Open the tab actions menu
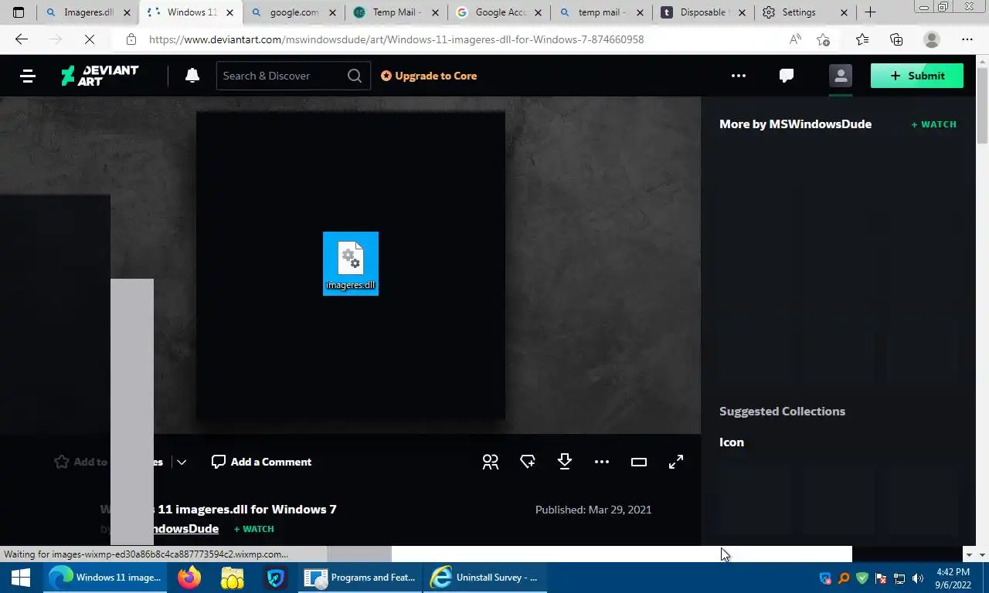Screen dimensions: 989x593 point(19,12)
